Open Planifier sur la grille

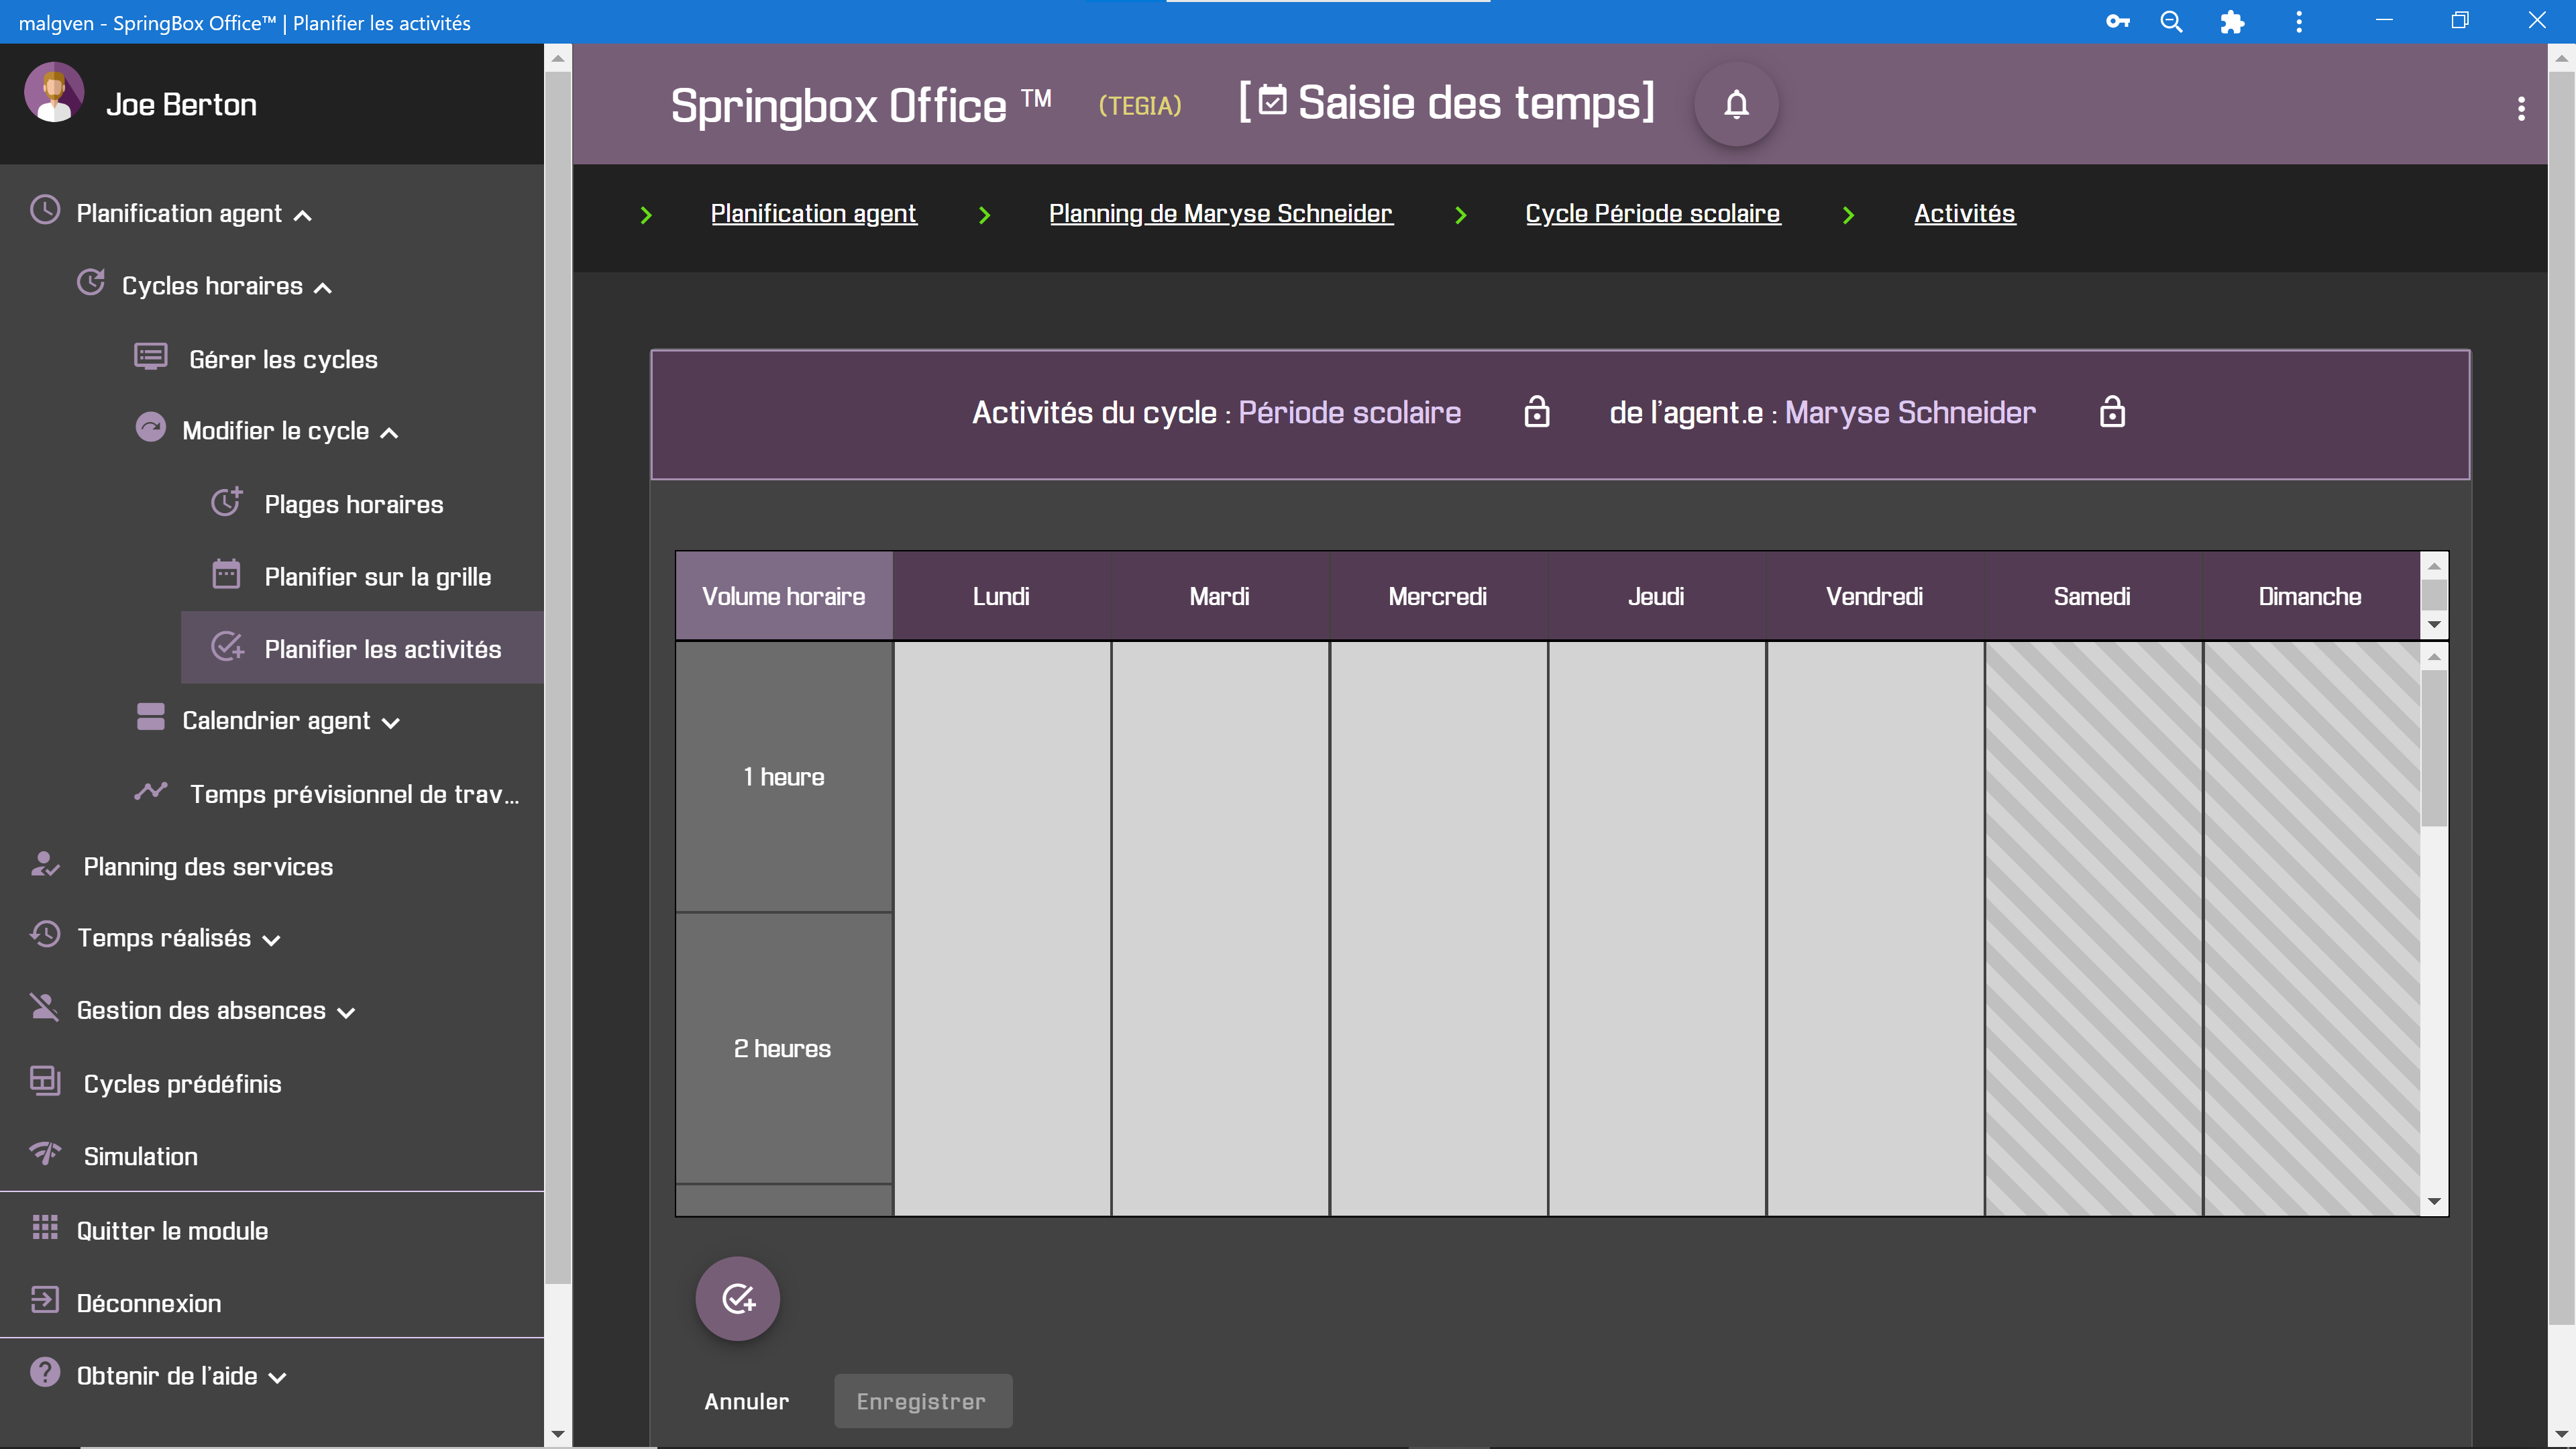click(378, 577)
